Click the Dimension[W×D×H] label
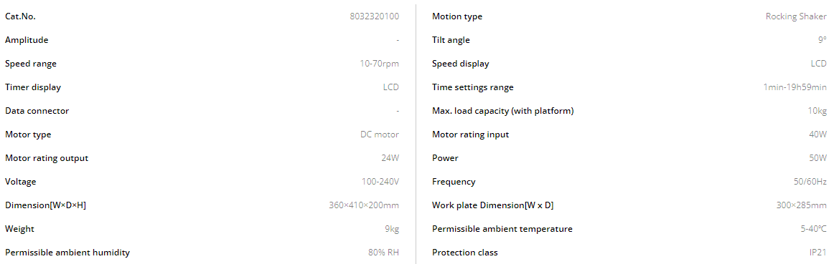This screenshot has height=264, width=839. click(45, 205)
